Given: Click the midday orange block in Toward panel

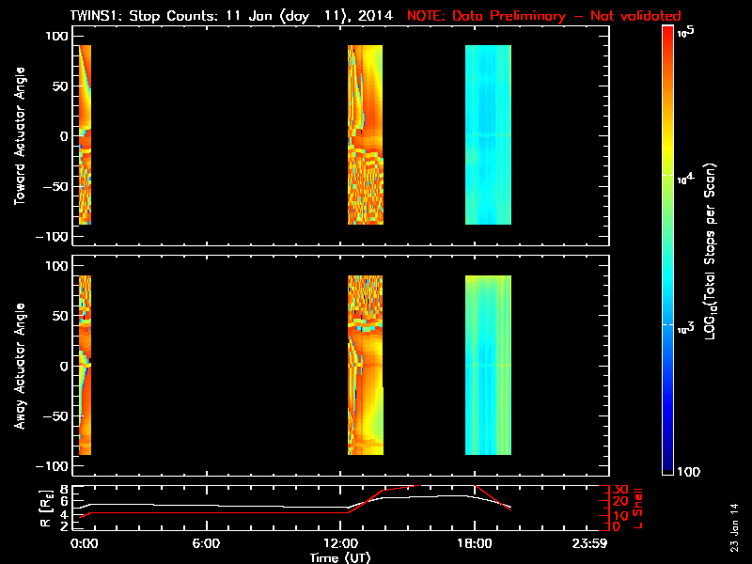Looking at the screenshot, I should (366, 134).
